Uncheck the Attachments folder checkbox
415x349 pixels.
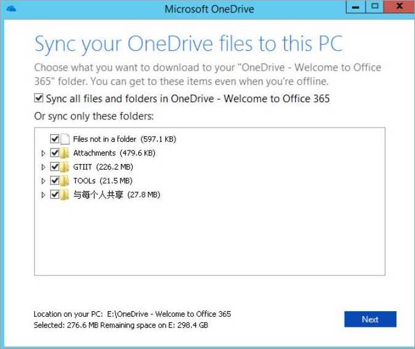pos(54,153)
